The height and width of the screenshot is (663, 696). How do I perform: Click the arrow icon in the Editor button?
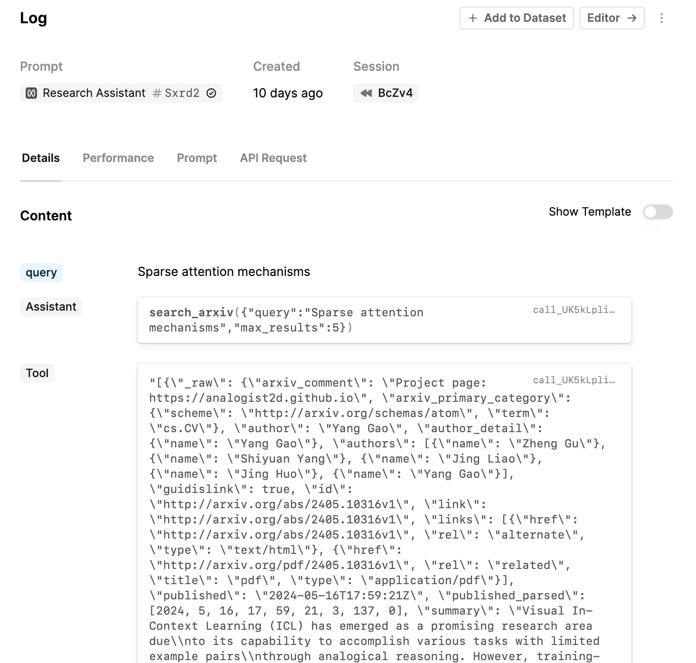point(631,18)
